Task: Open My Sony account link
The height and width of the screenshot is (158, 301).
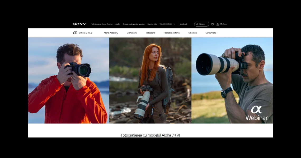Action: click(223, 24)
